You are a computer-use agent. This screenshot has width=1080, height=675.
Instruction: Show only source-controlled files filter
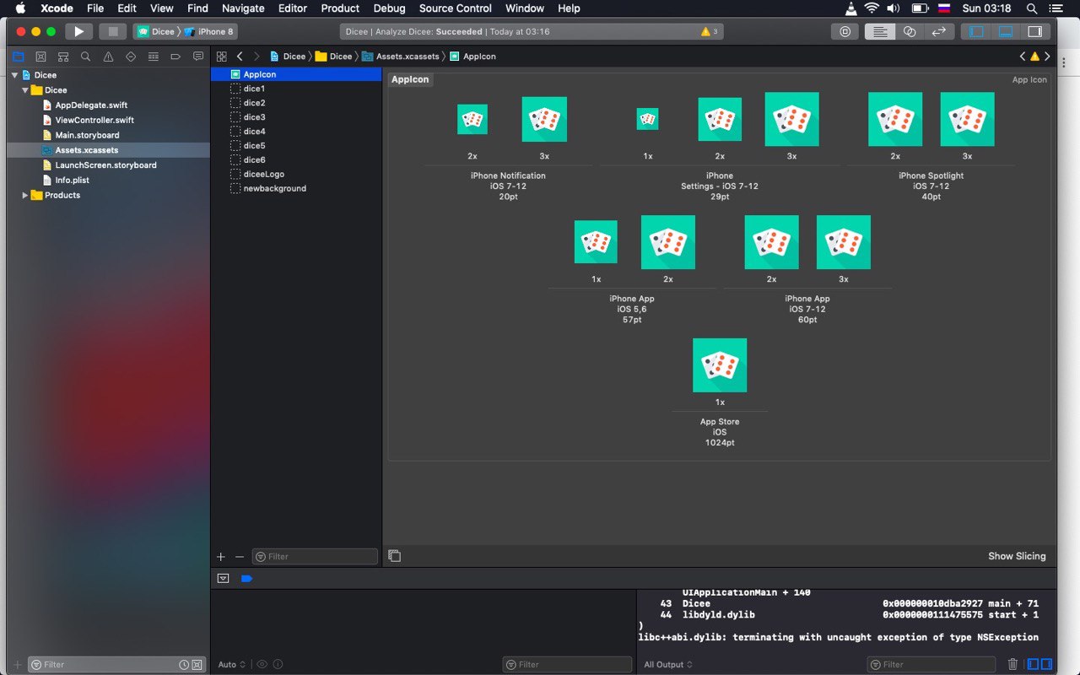point(197,665)
